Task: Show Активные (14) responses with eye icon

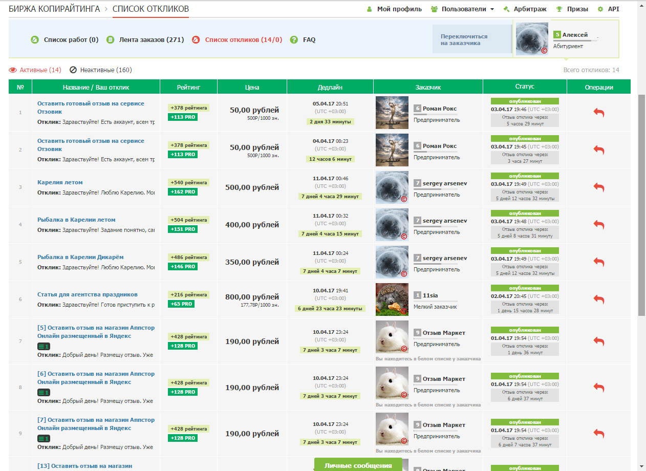Action: click(x=35, y=70)
